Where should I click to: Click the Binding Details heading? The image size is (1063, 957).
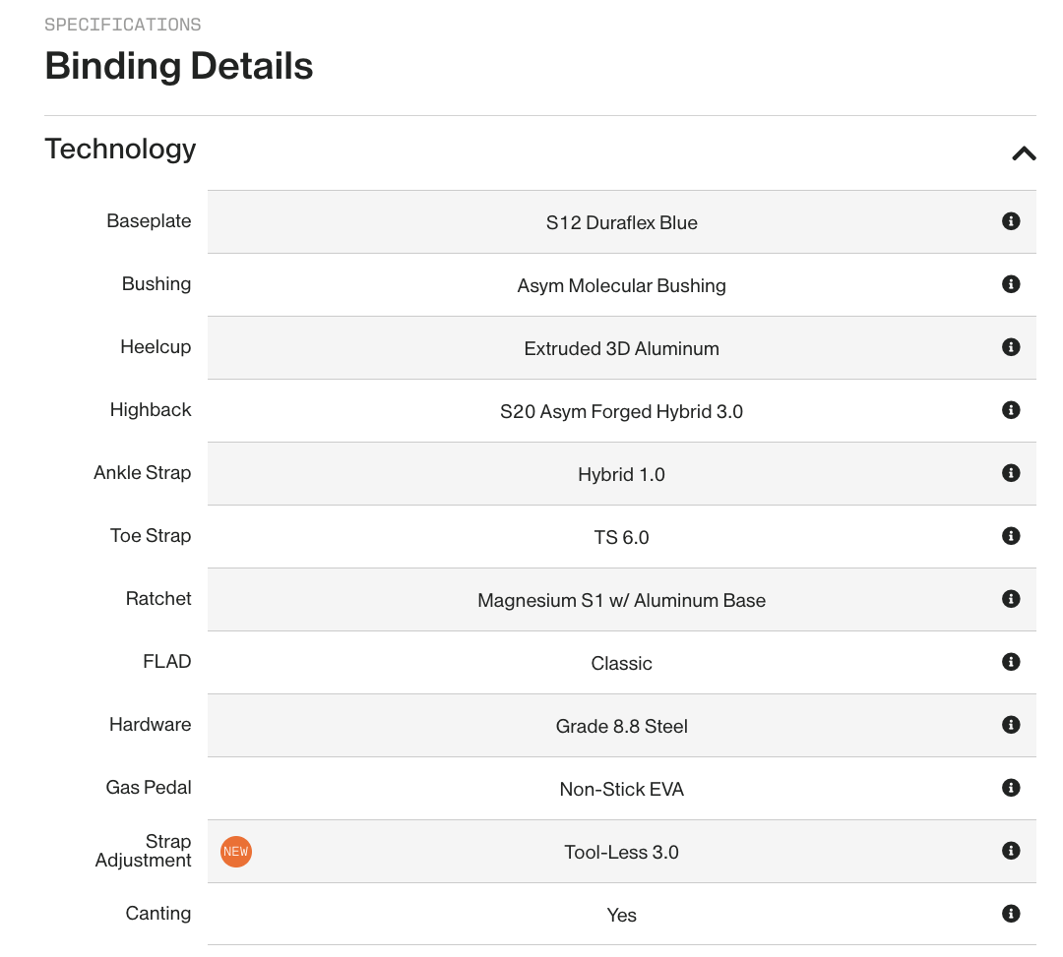point(179,66)
